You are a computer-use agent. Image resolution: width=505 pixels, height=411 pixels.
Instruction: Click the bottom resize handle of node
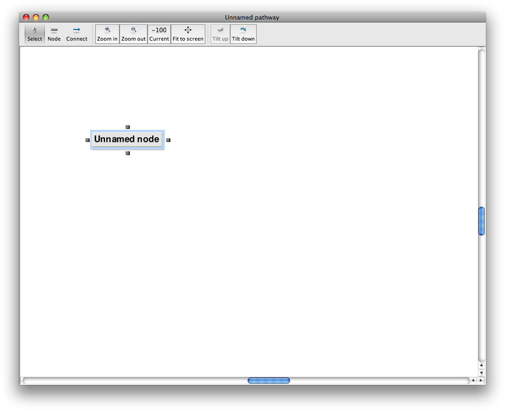click(x=127, y=153)
